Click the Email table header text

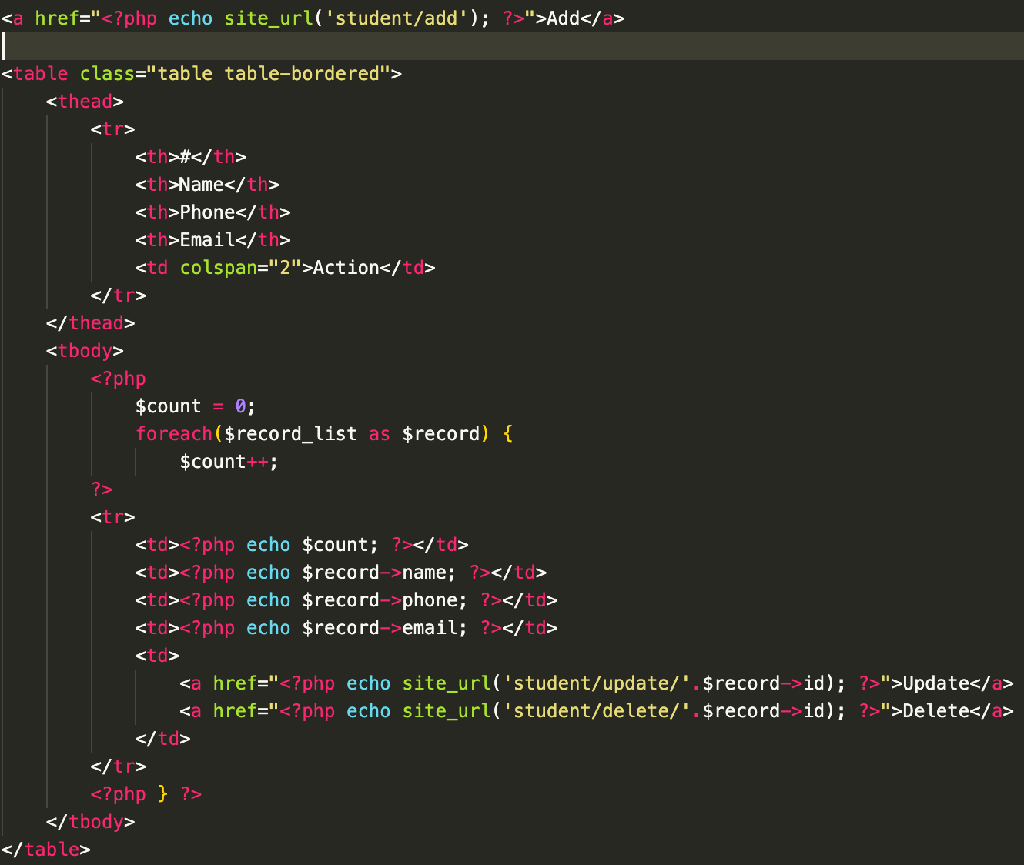pos(205,239)
